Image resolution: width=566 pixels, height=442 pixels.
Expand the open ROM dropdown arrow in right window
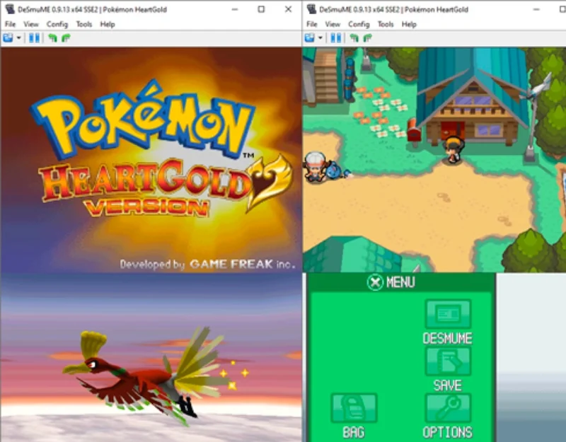[x=320, y=37]
